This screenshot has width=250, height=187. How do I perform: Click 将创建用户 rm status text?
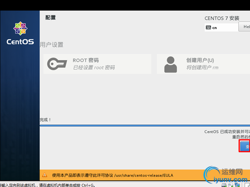tap(202, 68)
